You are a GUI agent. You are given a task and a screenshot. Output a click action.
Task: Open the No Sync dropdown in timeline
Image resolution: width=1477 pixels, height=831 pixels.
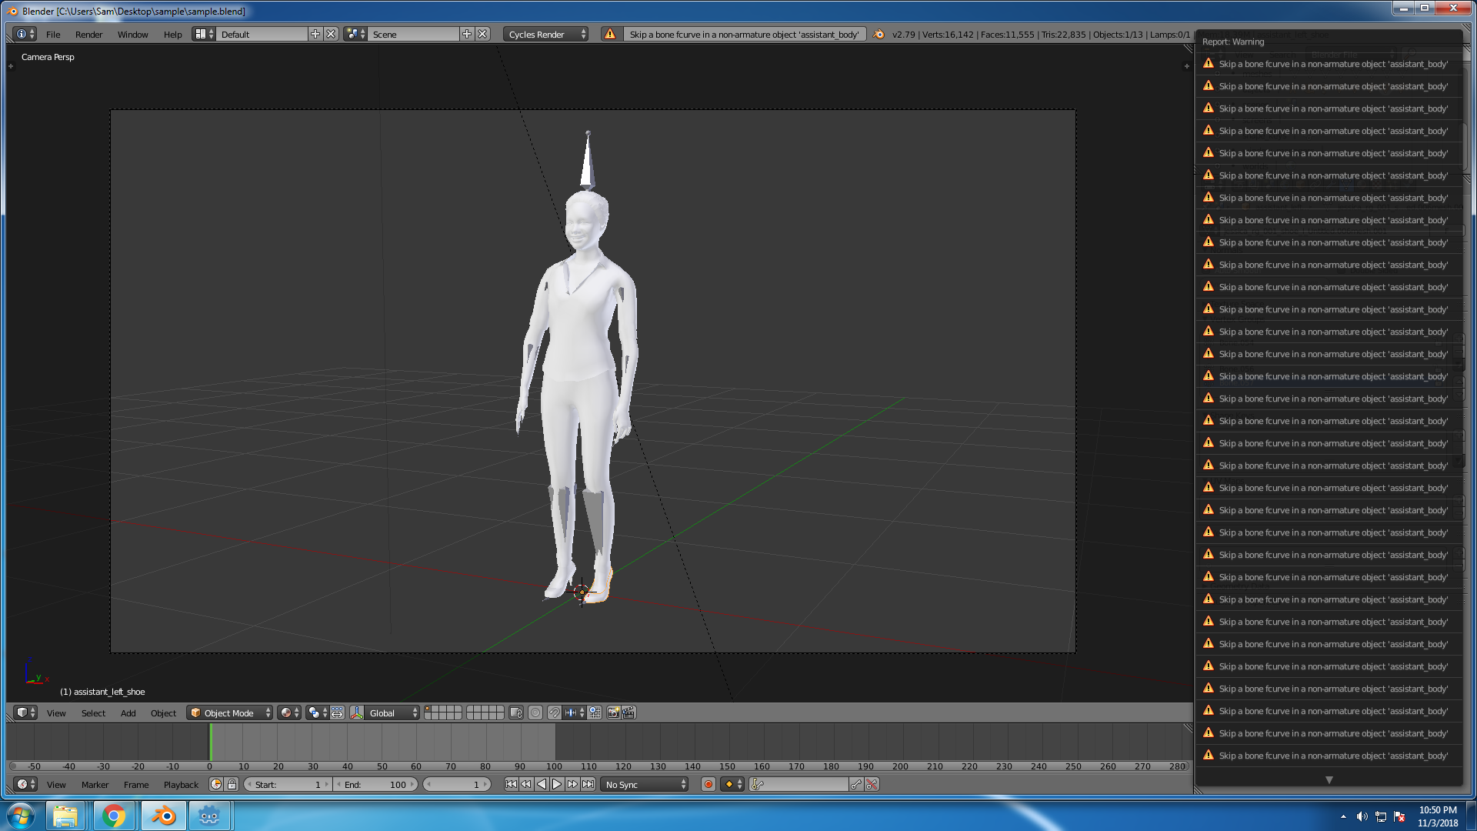[645, 784]
